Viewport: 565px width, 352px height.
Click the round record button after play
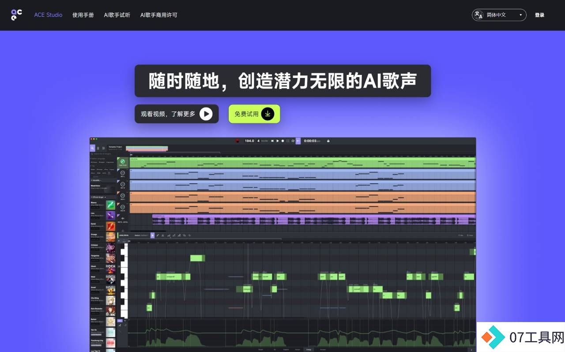[x=282, y=141]
